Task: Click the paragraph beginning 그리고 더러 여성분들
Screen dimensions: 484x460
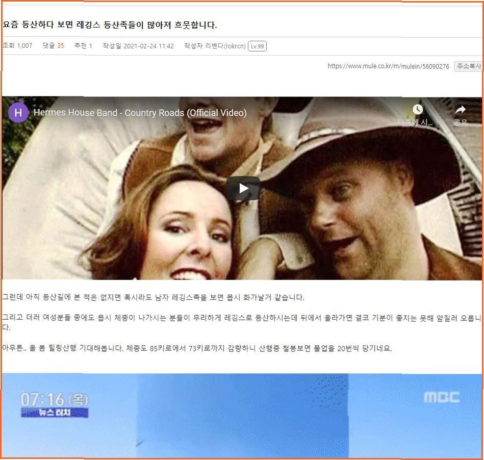Action: click(x=241, y=322)
